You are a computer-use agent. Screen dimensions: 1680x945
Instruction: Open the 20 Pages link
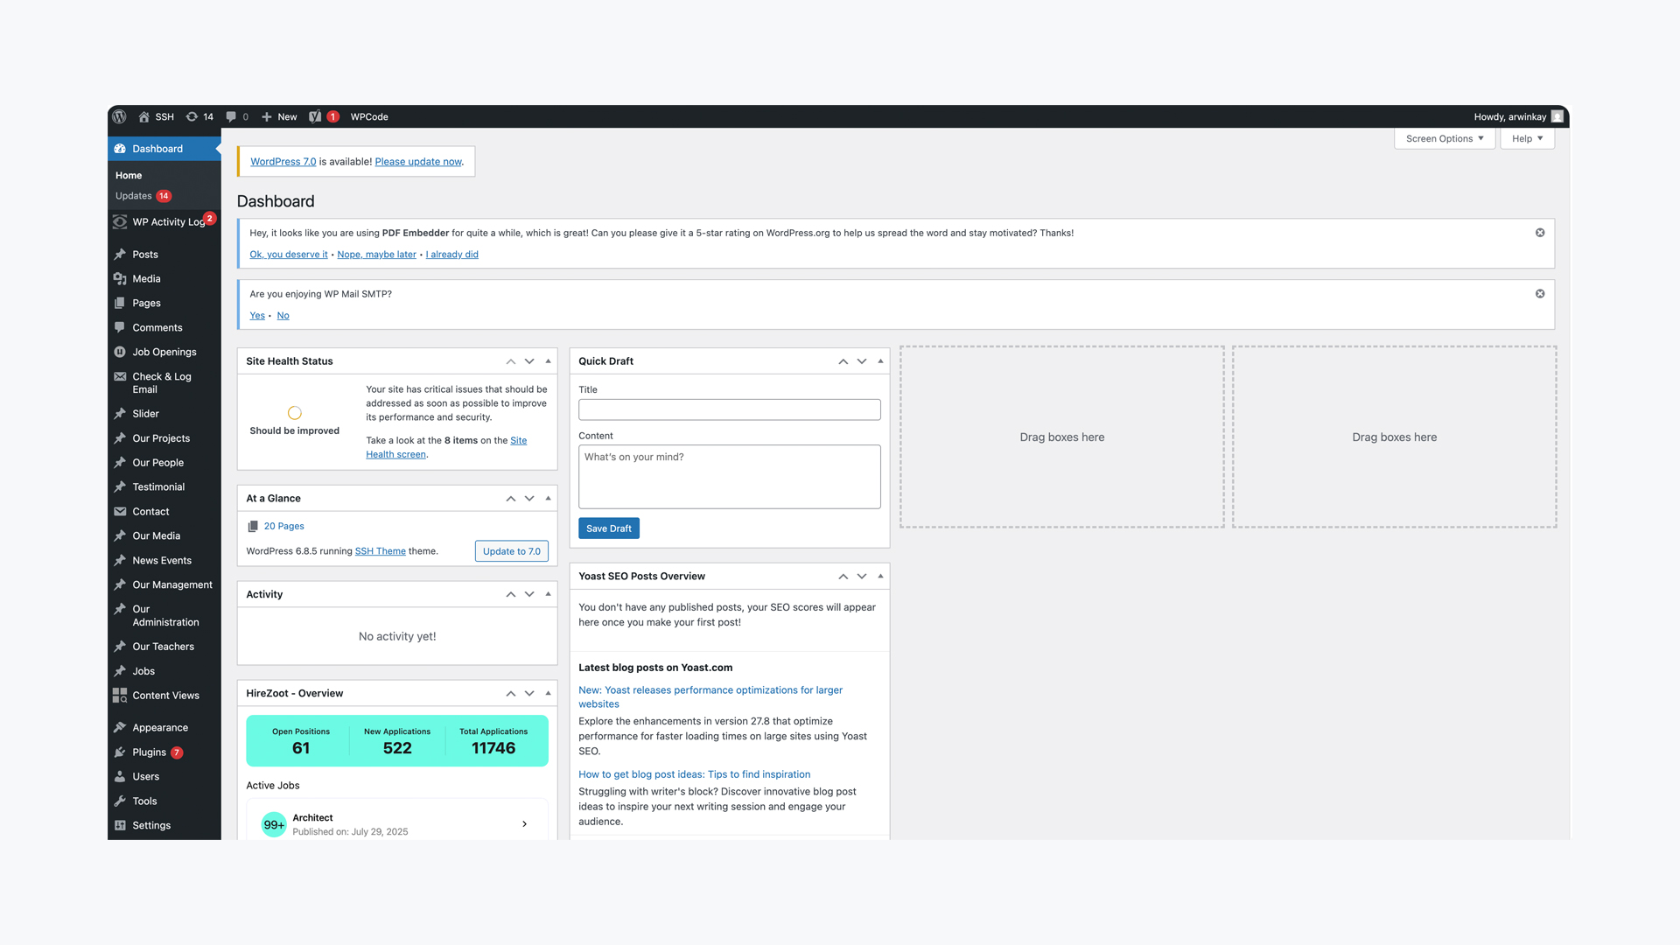(284, 527)
